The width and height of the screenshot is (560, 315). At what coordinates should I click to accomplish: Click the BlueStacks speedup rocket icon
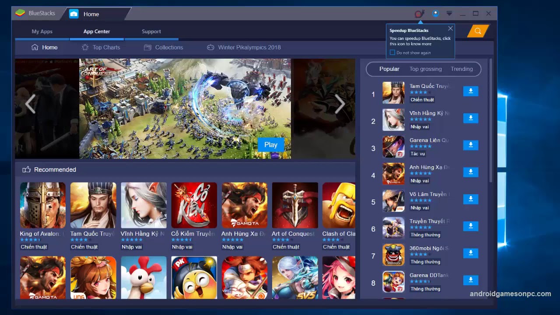(x=420, y=14)
